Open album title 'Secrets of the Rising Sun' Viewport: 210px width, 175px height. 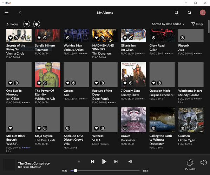tap(15, 47)
